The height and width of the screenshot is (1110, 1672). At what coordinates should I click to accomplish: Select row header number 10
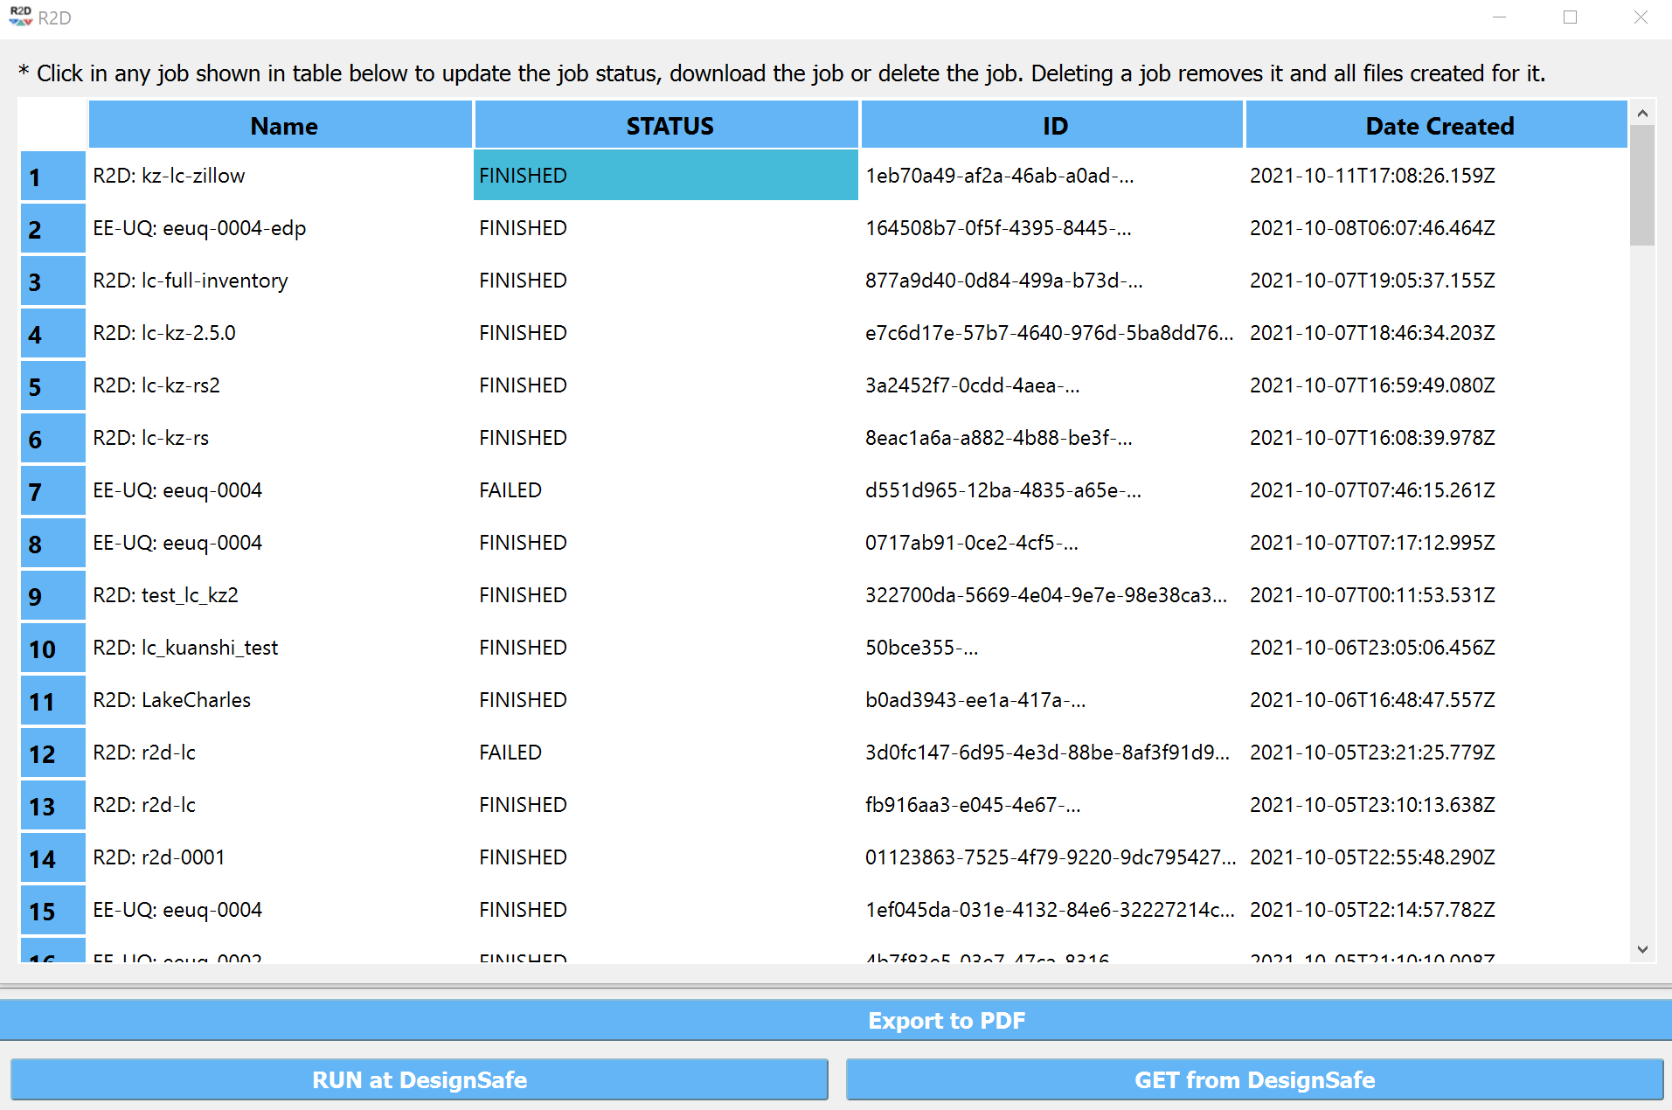point(53,649)
